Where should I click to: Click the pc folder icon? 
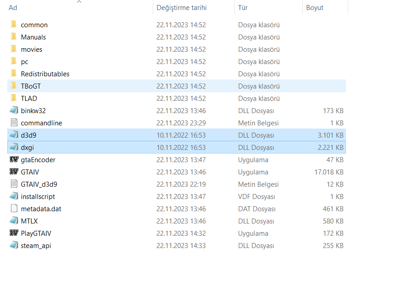click(x=14, y=61)
